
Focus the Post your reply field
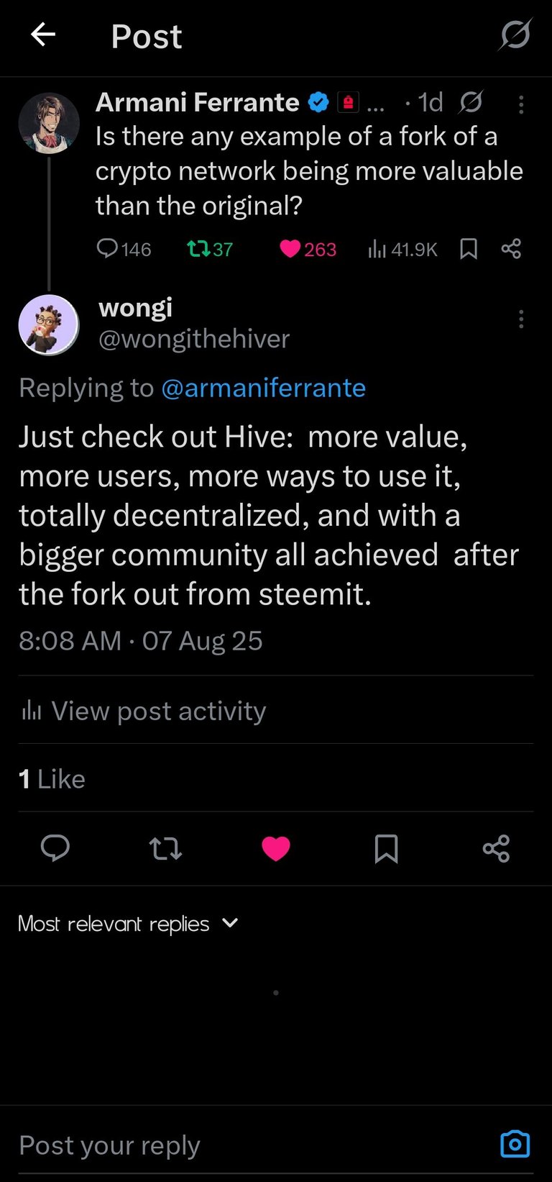click(252, 1145)
